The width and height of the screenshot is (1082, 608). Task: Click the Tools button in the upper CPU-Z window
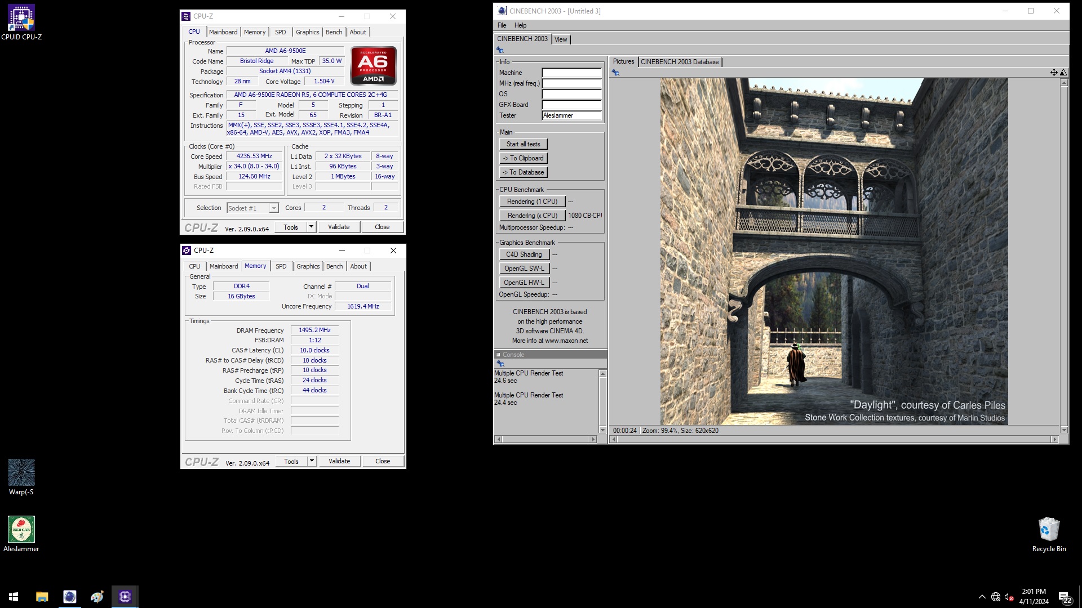click(291, 227)
